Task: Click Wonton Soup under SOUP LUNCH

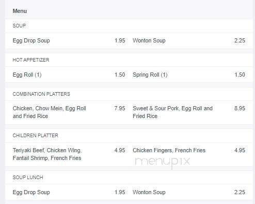Action: (149, 192)
